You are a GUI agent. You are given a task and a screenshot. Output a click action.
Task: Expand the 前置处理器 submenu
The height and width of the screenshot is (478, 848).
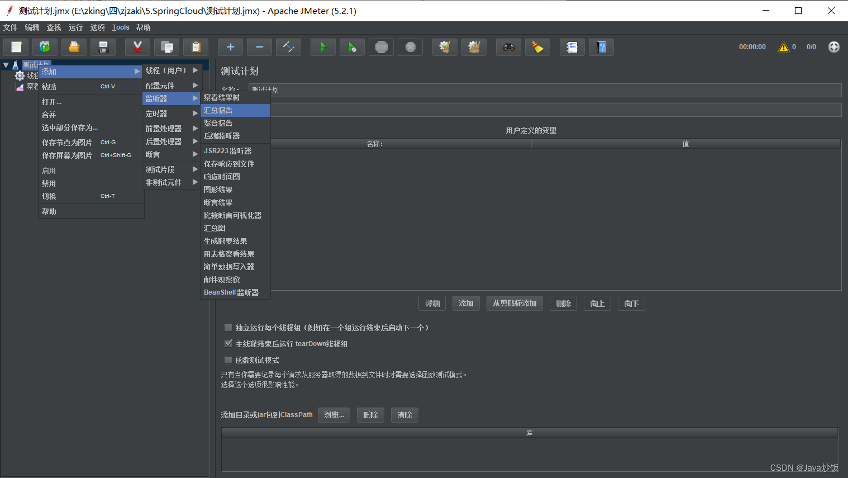(x=171, y=129)
